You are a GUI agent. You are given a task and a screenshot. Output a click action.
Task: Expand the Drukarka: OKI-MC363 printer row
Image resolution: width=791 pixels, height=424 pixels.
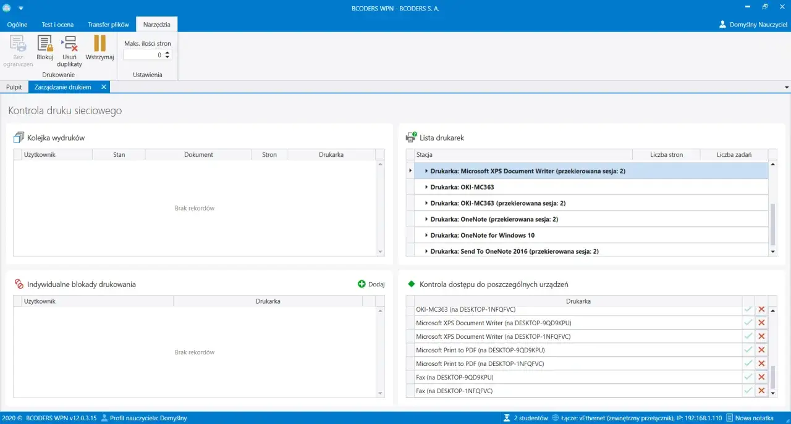[426, 187]
